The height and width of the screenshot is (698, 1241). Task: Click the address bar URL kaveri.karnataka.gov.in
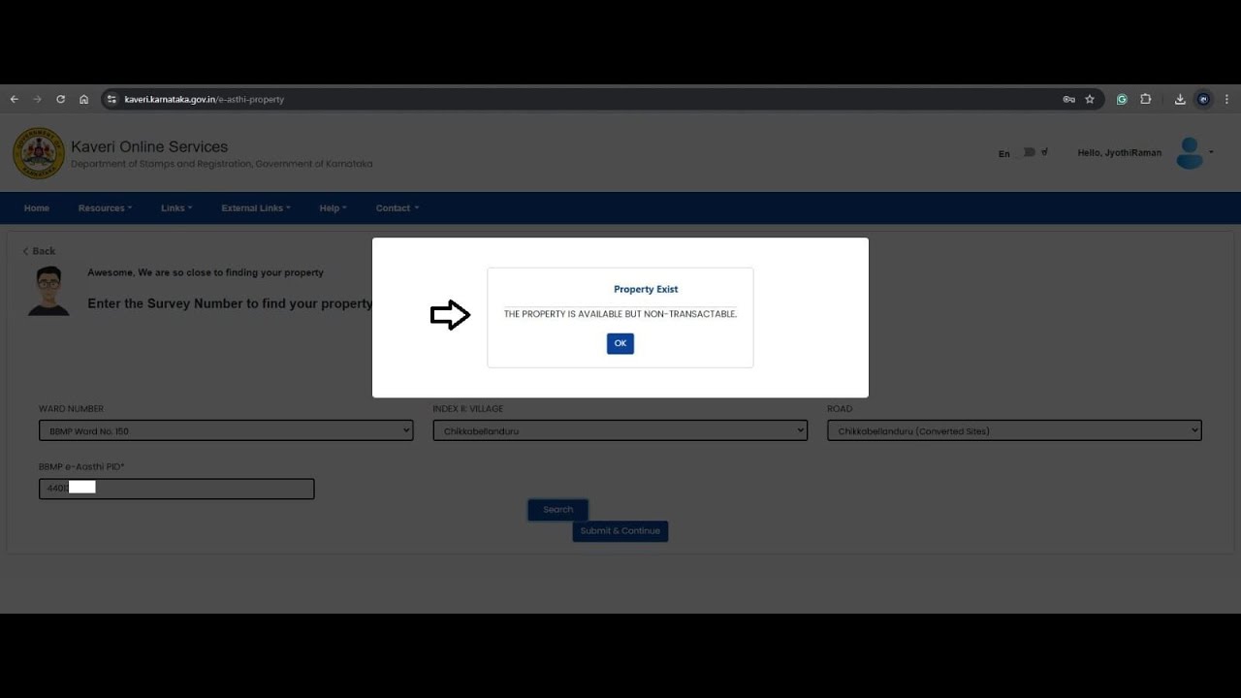204,99
